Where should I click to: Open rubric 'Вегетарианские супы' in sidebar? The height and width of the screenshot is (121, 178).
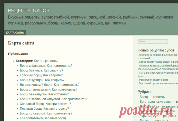(x=159, y=102)
